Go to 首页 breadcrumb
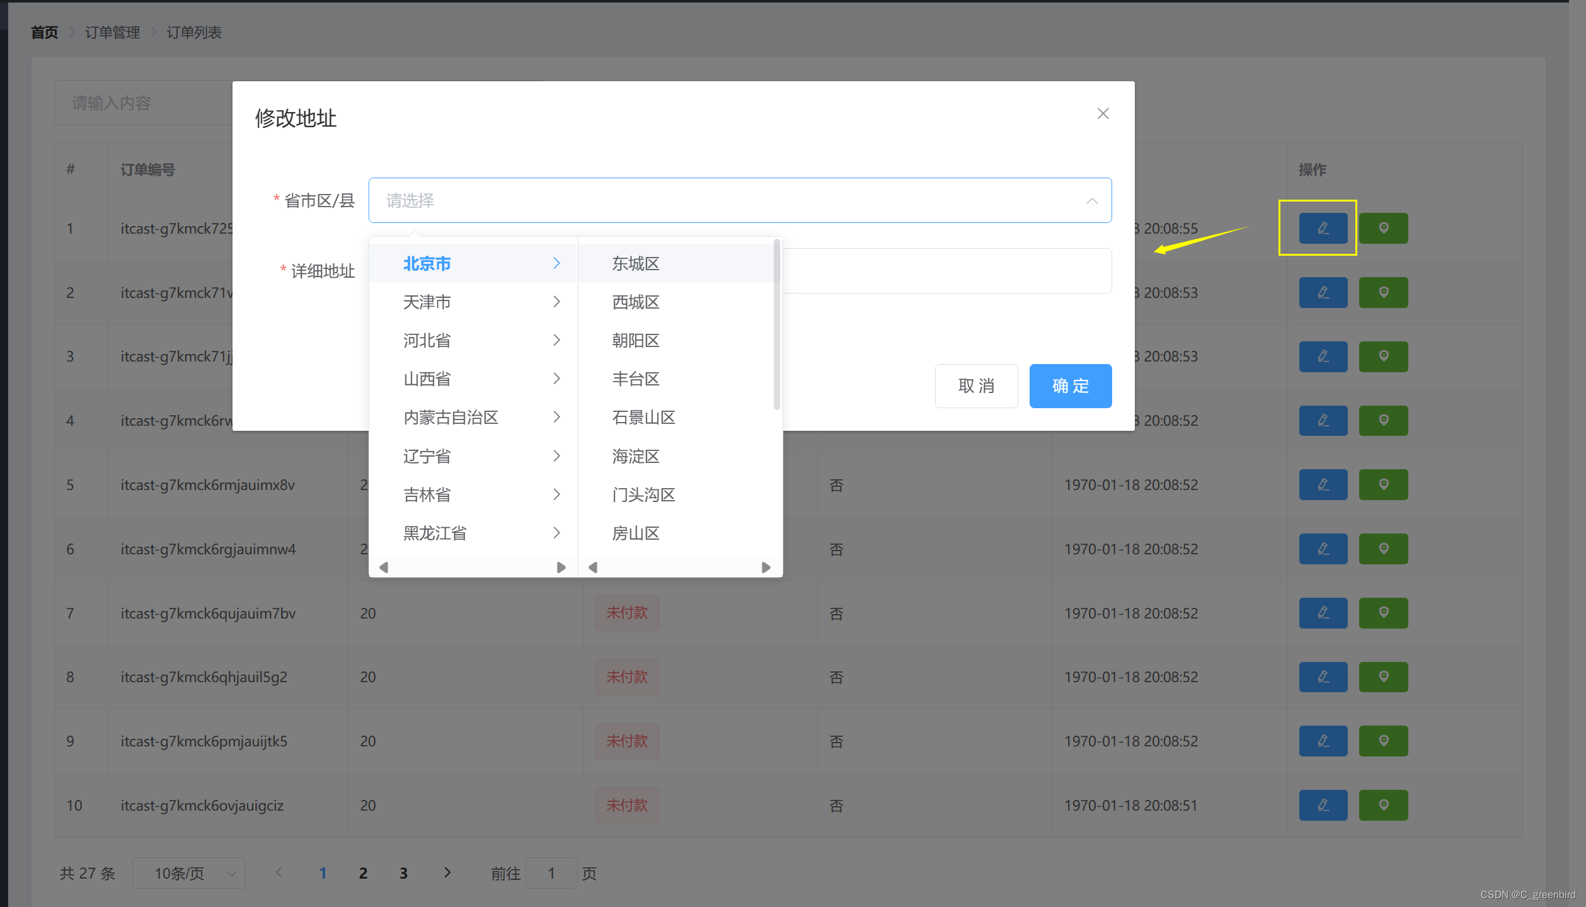Screen dimensions: 1586x907 coord(44,32)
